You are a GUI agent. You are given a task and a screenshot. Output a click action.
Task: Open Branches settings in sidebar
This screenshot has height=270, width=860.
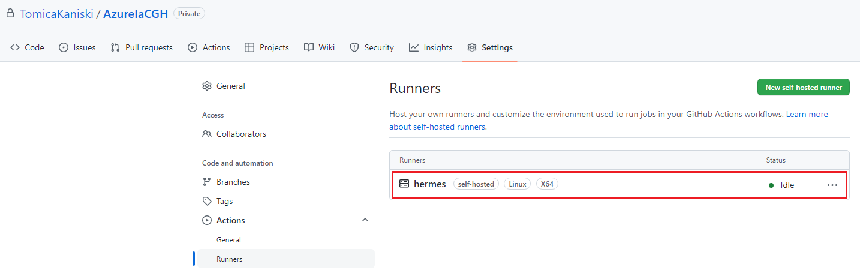click(x=233, y=182)
